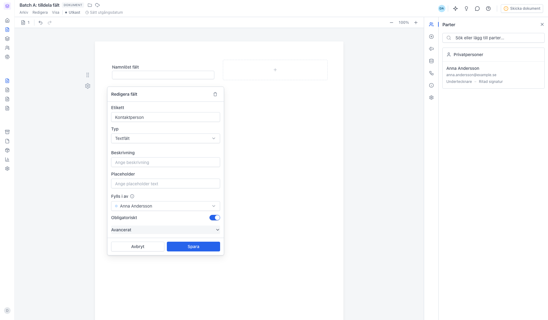Click the party search field

tap(493, 38)
